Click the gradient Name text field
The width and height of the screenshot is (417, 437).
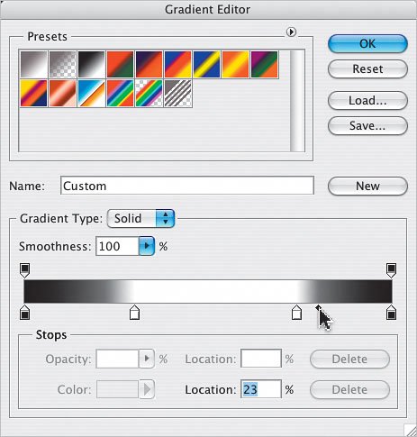(187, 186)
